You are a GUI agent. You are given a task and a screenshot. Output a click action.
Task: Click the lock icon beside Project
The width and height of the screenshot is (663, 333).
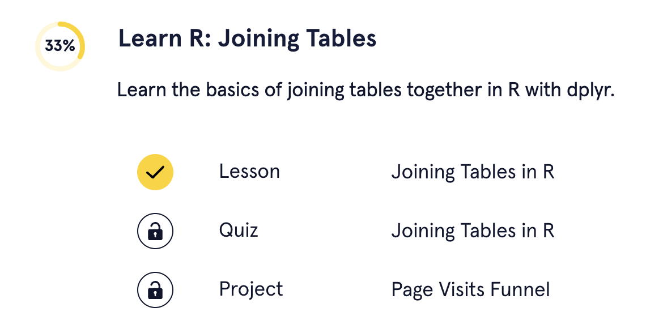click(x=155, y=291)
